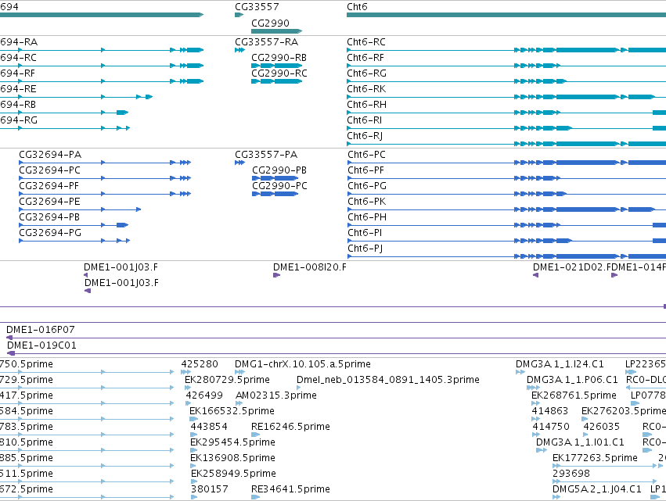Select the Cht6-PC protein label
Viewport: 666px width, 501px height.
(366, 155)
